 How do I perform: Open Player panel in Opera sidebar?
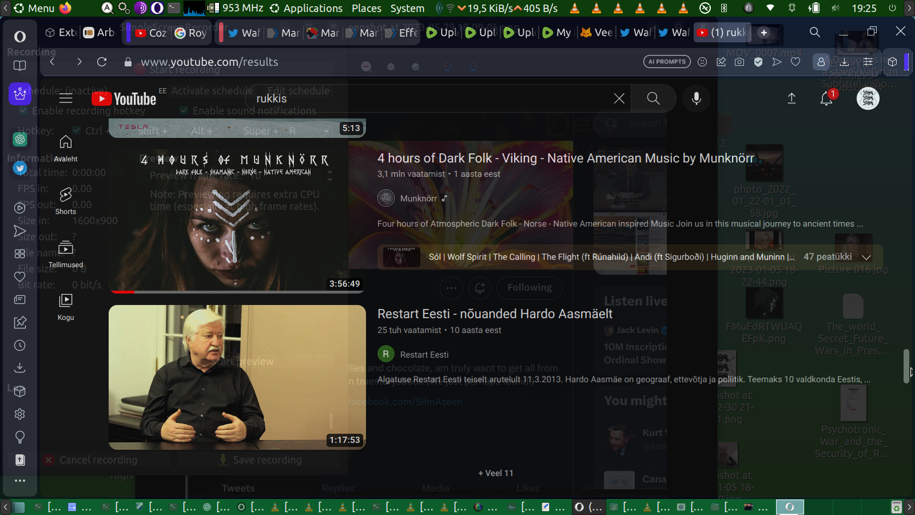click(20, 208)
